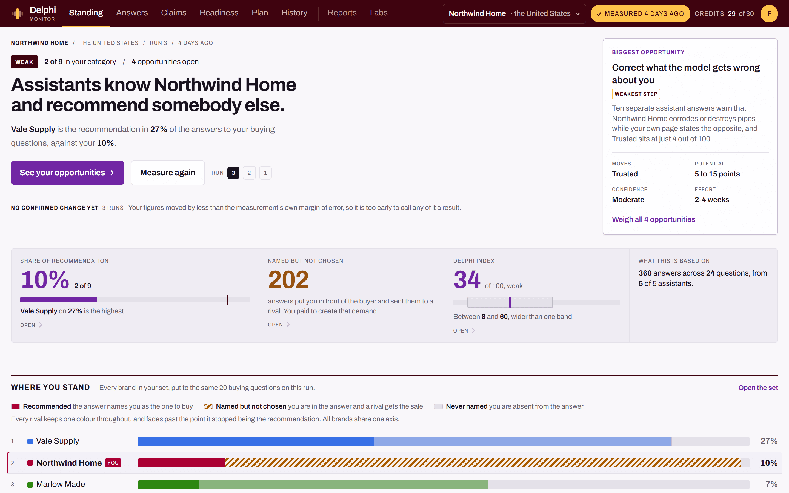Switch to run 1
Viewport: 789px width, 493px height.
pos(265,173)
